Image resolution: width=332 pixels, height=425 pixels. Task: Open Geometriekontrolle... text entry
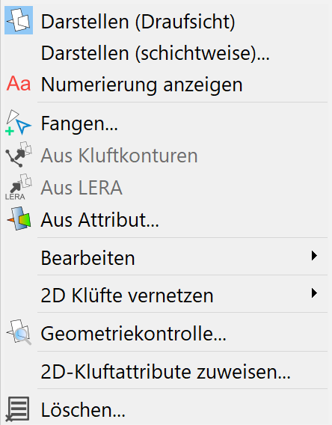[x=134, y=334]
